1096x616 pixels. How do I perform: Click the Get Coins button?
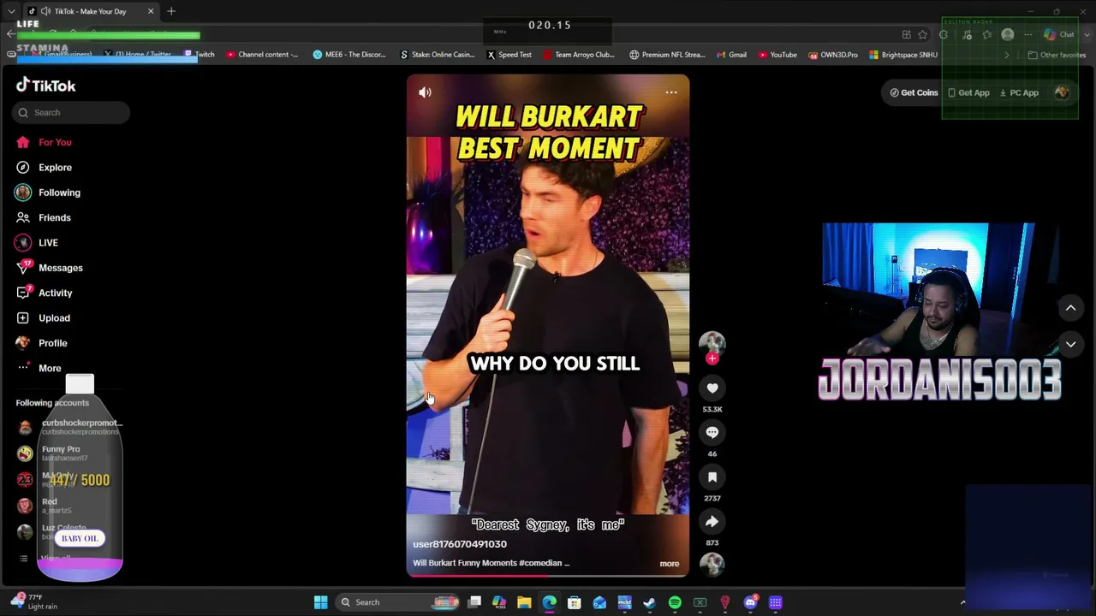(914, 92)
